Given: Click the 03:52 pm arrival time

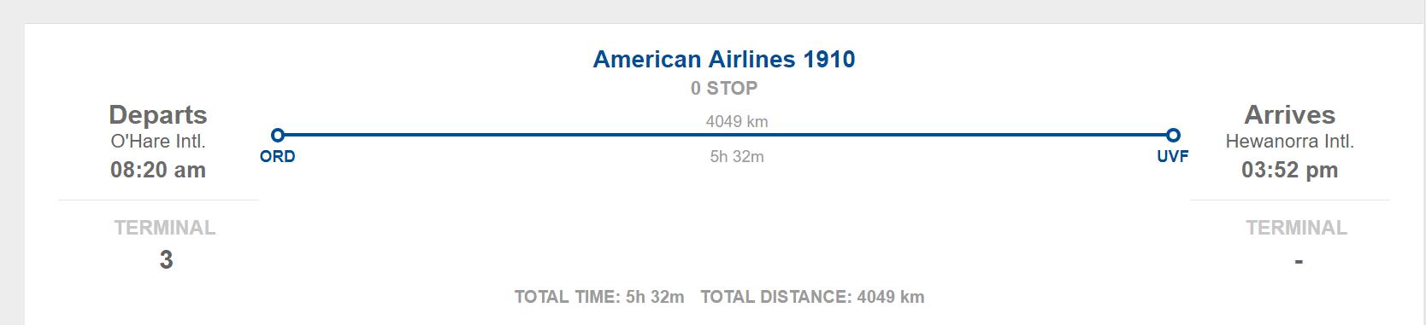Looking at the screenshot, I should tap(1289, 170).
